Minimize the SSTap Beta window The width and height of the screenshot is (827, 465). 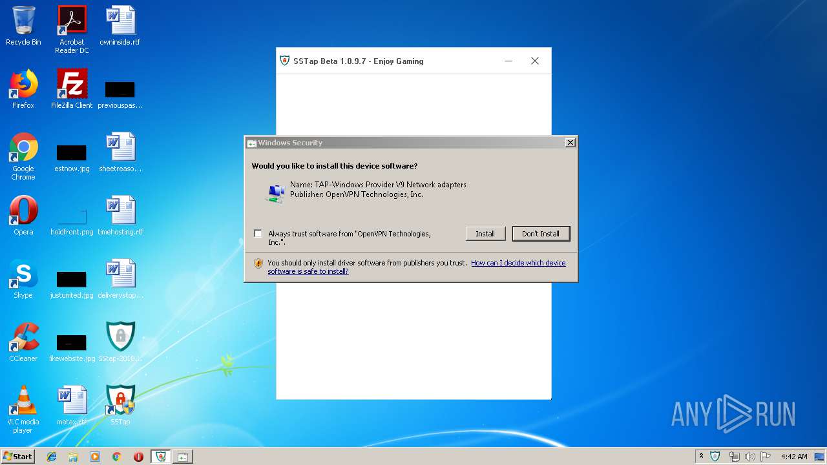point(508,61)
